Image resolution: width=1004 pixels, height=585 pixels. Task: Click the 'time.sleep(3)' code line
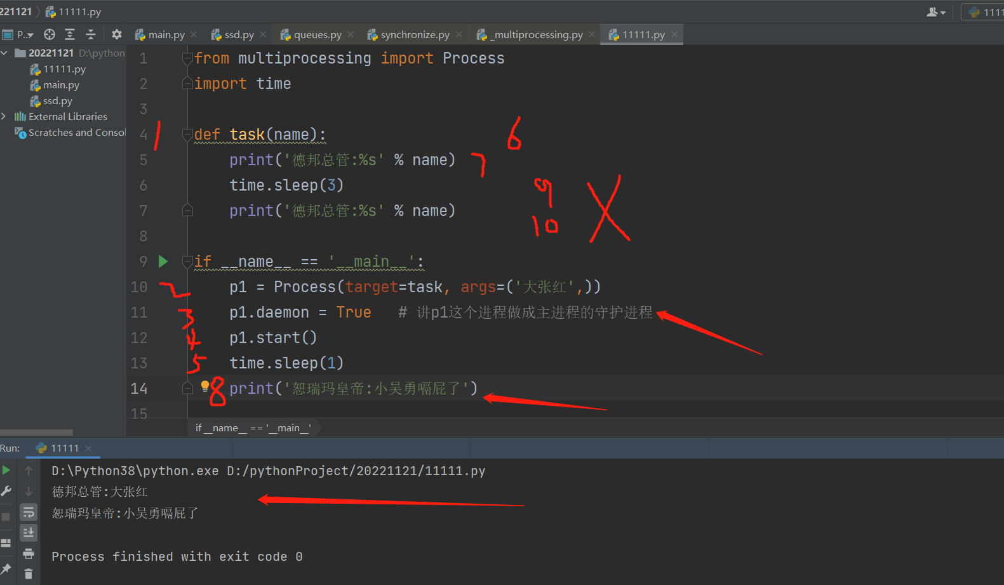[286, 185]
